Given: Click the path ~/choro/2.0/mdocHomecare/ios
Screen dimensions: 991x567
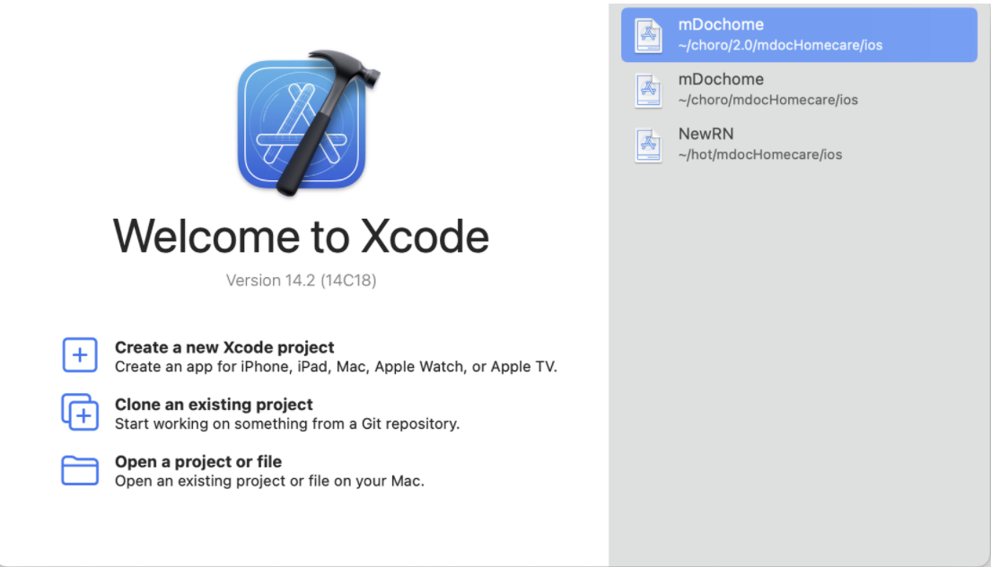Looking at the screenshot, I should click(780, 46).
